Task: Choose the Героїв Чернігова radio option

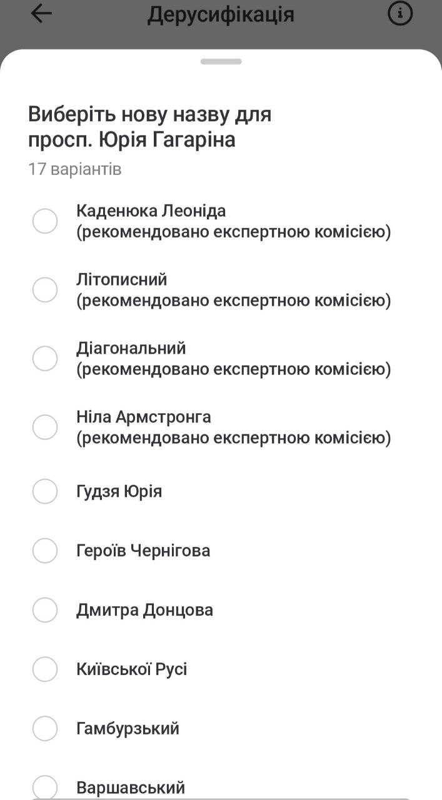Action: [x=45, y=551]
